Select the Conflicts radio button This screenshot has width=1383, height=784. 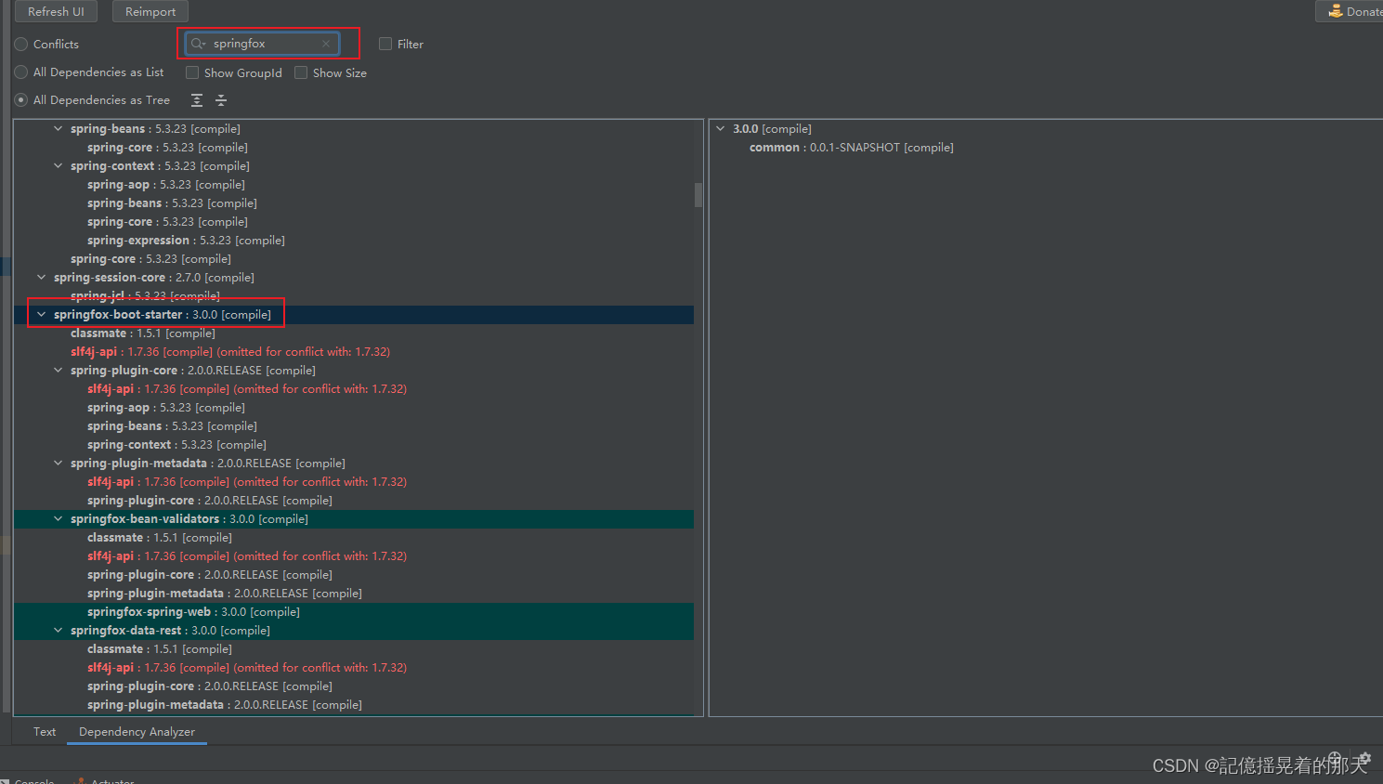pos(20,43)
